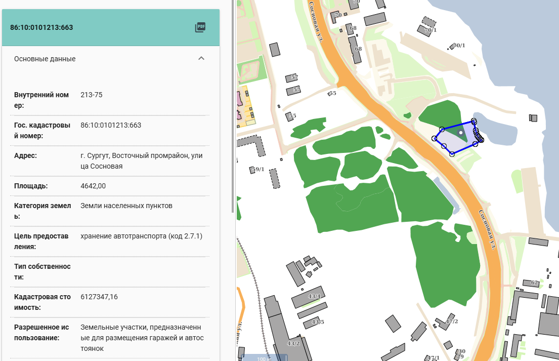This screenshot has width=559, height=361.
Task: Click building 47/2 on the map
Action: [x=445, y=323]
